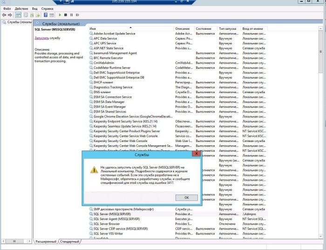Click the SQL Server VSS Writer gear icon

[x=91, y=233]
